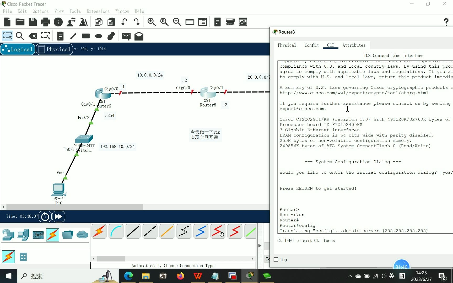453x283 pixels.
Task: Click the fast forward time button
Action: pos(58,216)
